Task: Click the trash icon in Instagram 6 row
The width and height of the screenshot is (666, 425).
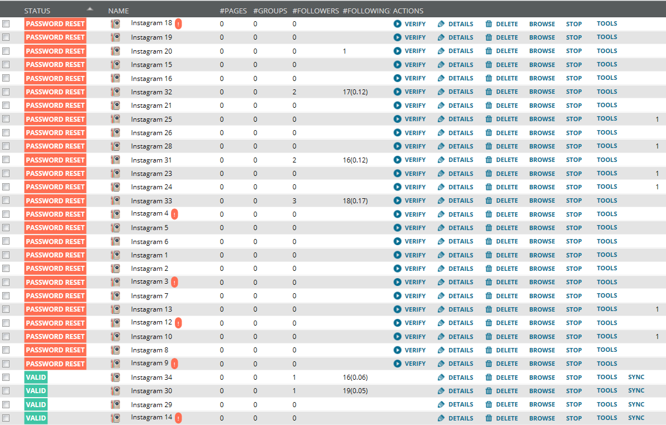Action: pos(489,241)
